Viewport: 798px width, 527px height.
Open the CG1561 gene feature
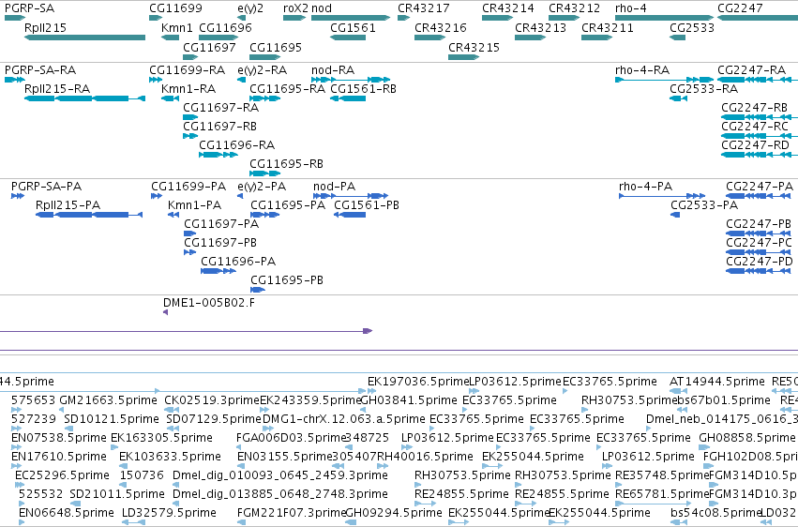348,38
